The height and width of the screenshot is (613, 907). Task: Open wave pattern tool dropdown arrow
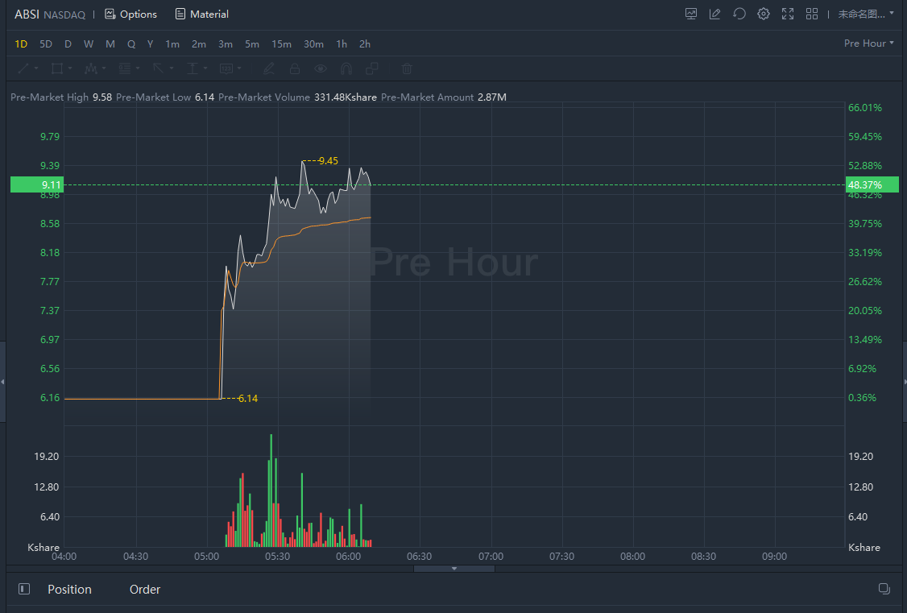pos(104,68)
